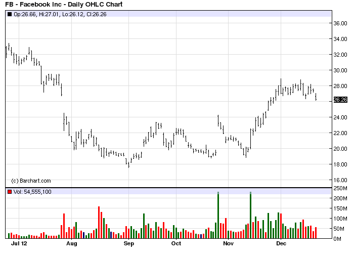
Task: Click the 'Oct' date axis label
Action: [176, 243]
